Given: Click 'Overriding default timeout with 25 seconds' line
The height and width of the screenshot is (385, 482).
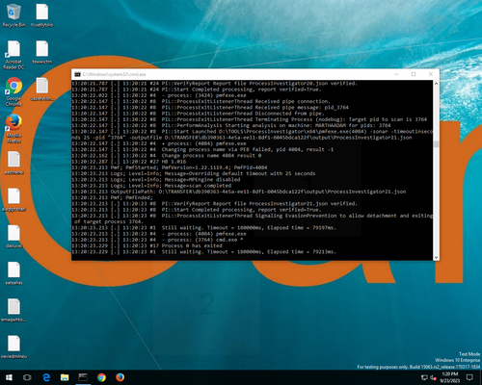Looking at the screenshot, I should 193,173.
